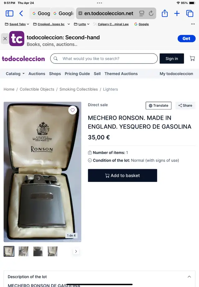Tap the Safari share icon

(x=165, y=13)
